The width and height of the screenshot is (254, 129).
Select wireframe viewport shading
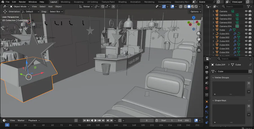click(185, 7)
